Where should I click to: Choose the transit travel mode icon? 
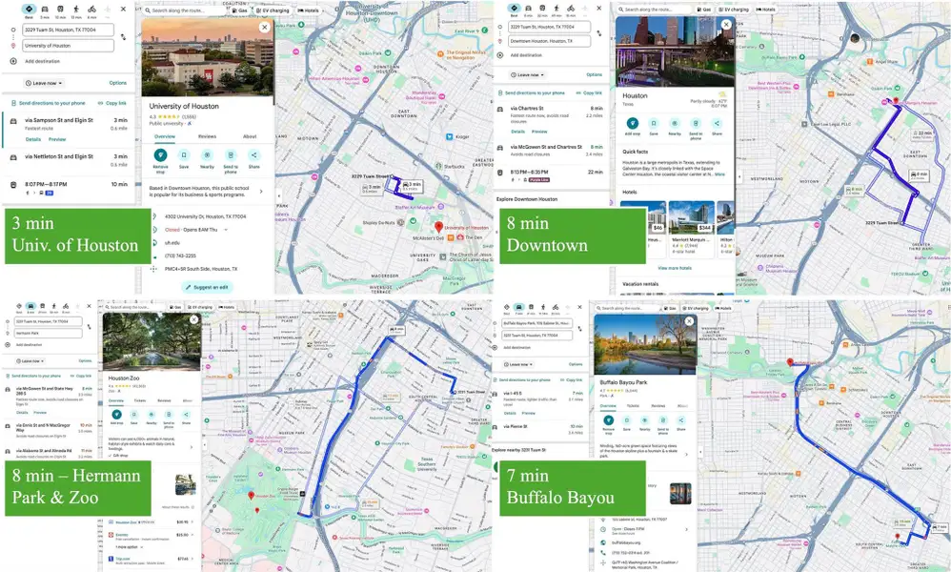pos(61,9)
